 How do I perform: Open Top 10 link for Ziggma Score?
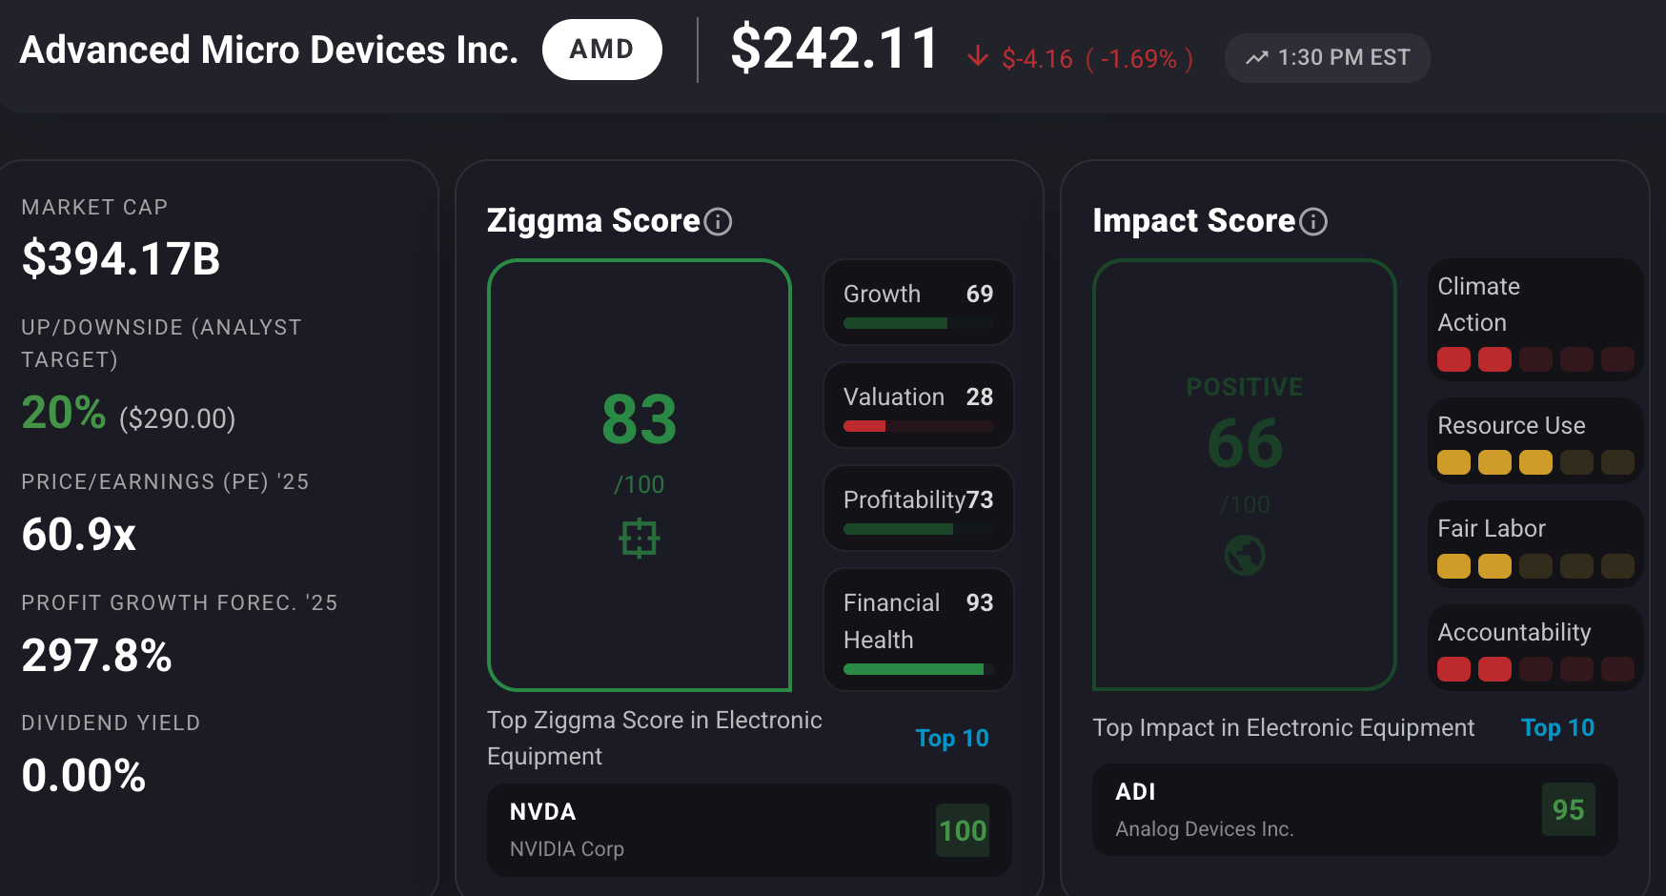point(952,738)
